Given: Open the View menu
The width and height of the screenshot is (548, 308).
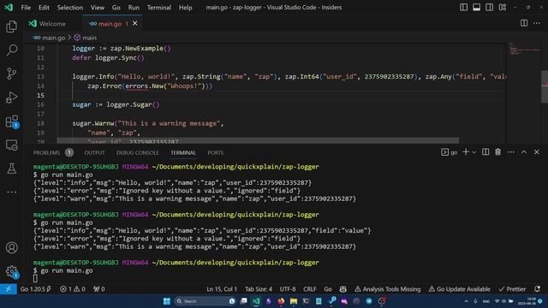Looking at the screenshot, I should 97,8.
